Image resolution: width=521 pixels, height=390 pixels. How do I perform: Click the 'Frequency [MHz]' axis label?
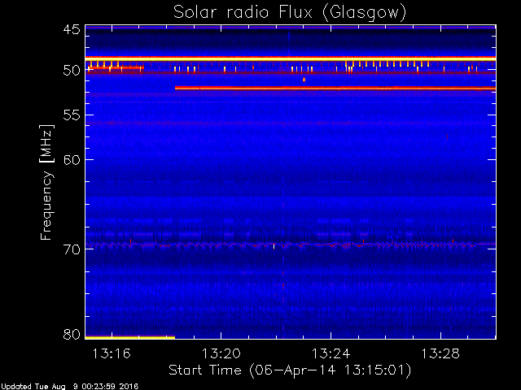(x=46, y=182)
